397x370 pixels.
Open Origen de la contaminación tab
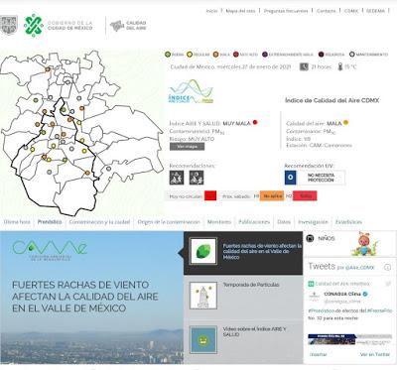click(x=169, y=222)
